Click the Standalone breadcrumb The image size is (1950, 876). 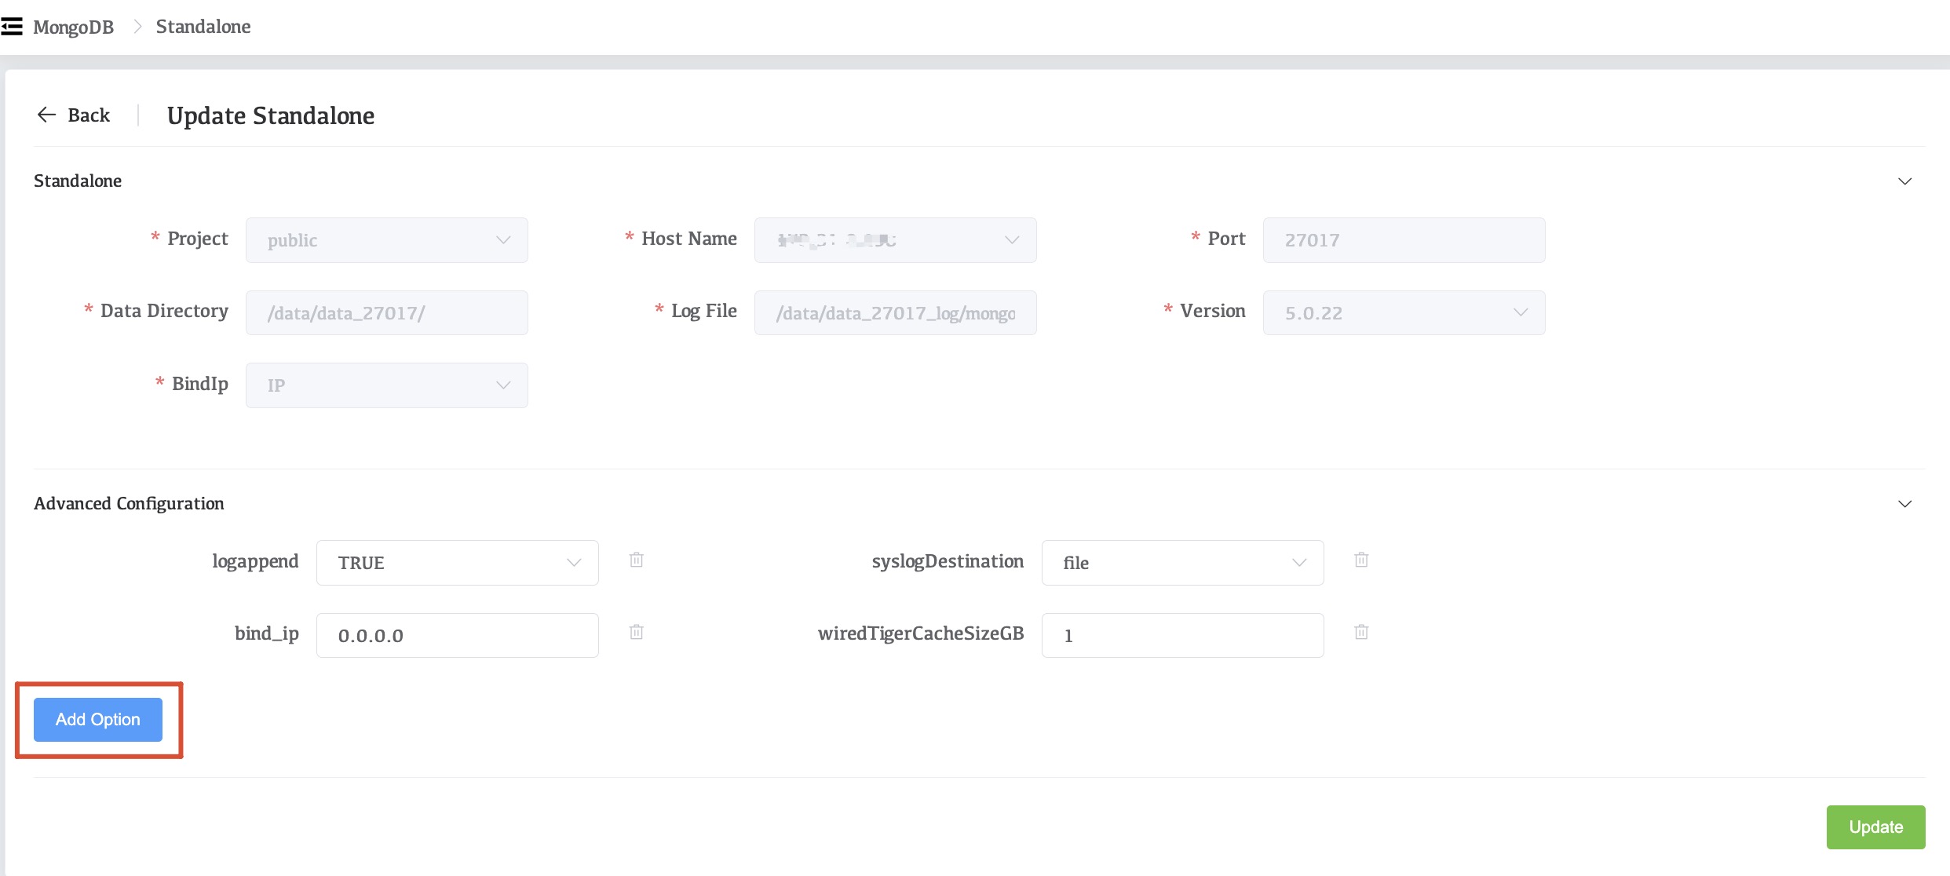click(x=203, y=27)
